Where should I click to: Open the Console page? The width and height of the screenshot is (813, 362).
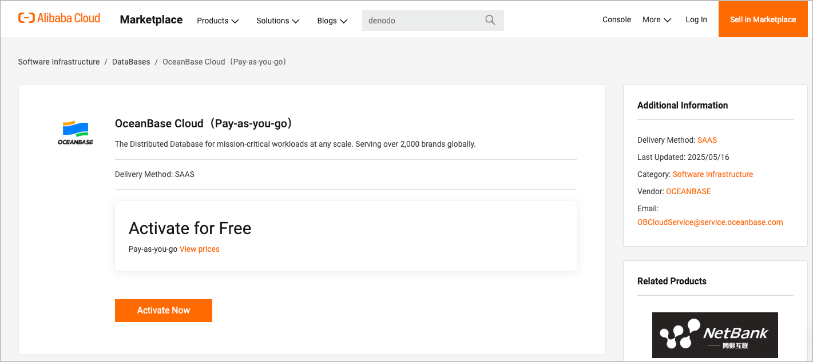(616, 19)
